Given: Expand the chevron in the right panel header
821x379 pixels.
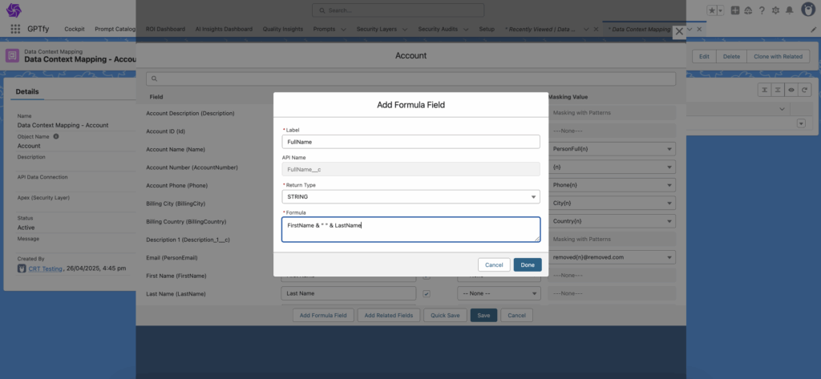Looking at the screenshot, I should (x=782, y=109).
